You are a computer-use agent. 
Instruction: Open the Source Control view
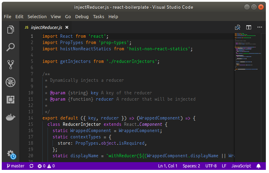click(10, 64)
